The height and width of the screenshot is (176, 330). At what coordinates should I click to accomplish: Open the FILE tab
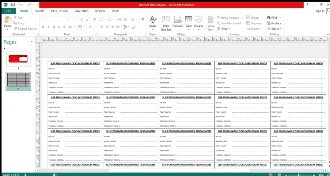point(9,11)
